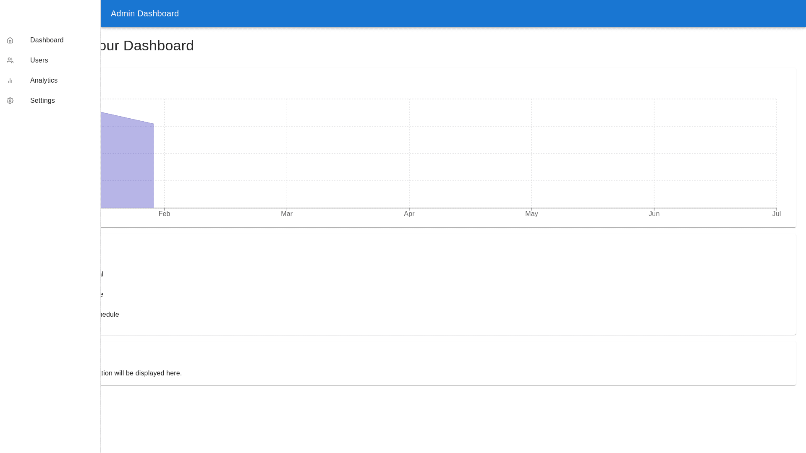This screenshot has height=453, width=806.
Task: Click the purple shaded chart area
Action: 128,168
